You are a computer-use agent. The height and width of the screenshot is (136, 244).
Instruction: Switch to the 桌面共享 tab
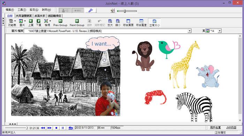tap(40, 16)
